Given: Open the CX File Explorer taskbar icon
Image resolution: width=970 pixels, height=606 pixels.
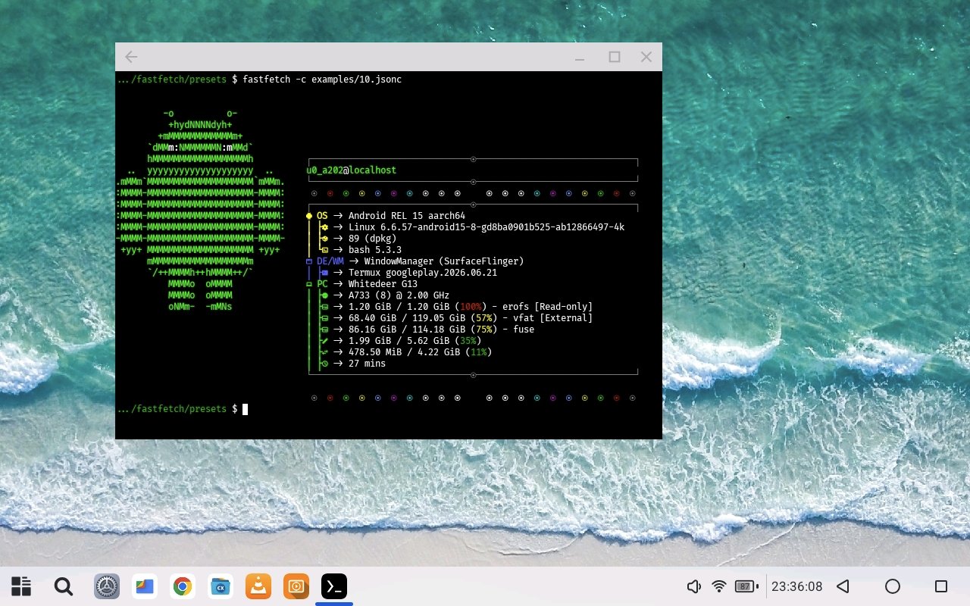Looking at the screenshot, I should pyautogui.click(x=221, y=586).
